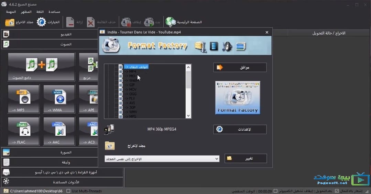Select the -> WMA audio converter
This screenshot has height=194, width=371.
click(59, 99)
